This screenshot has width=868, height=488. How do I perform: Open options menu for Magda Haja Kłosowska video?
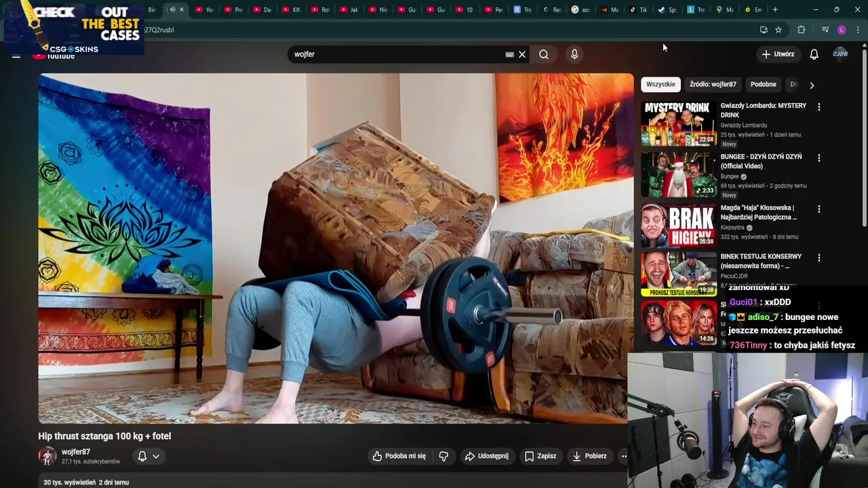(818, 209)
